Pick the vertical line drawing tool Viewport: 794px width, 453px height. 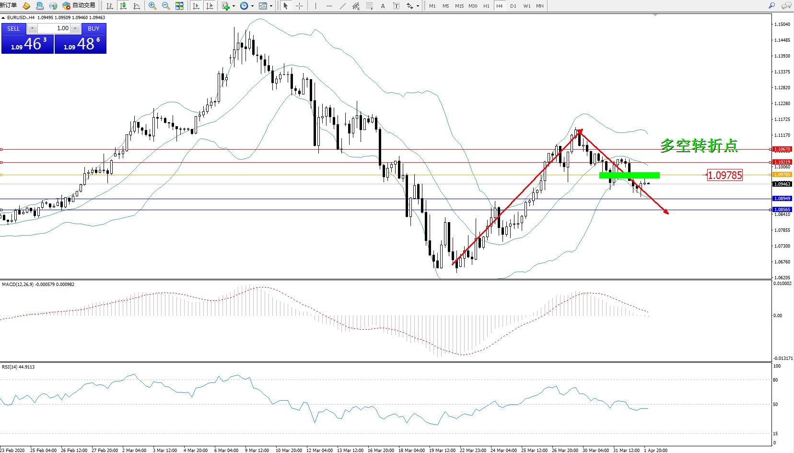[x=315, y=6]
